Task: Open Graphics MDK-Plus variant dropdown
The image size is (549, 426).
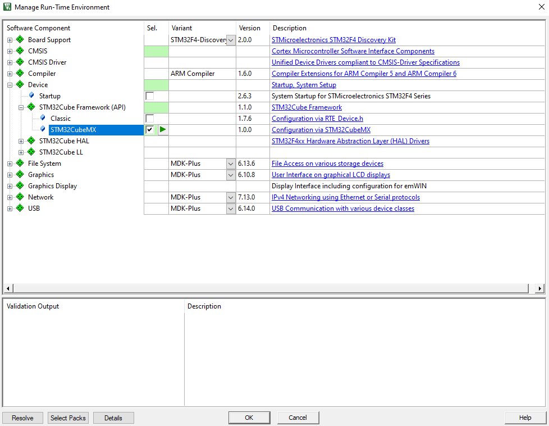Action: [x=231, y=175]
